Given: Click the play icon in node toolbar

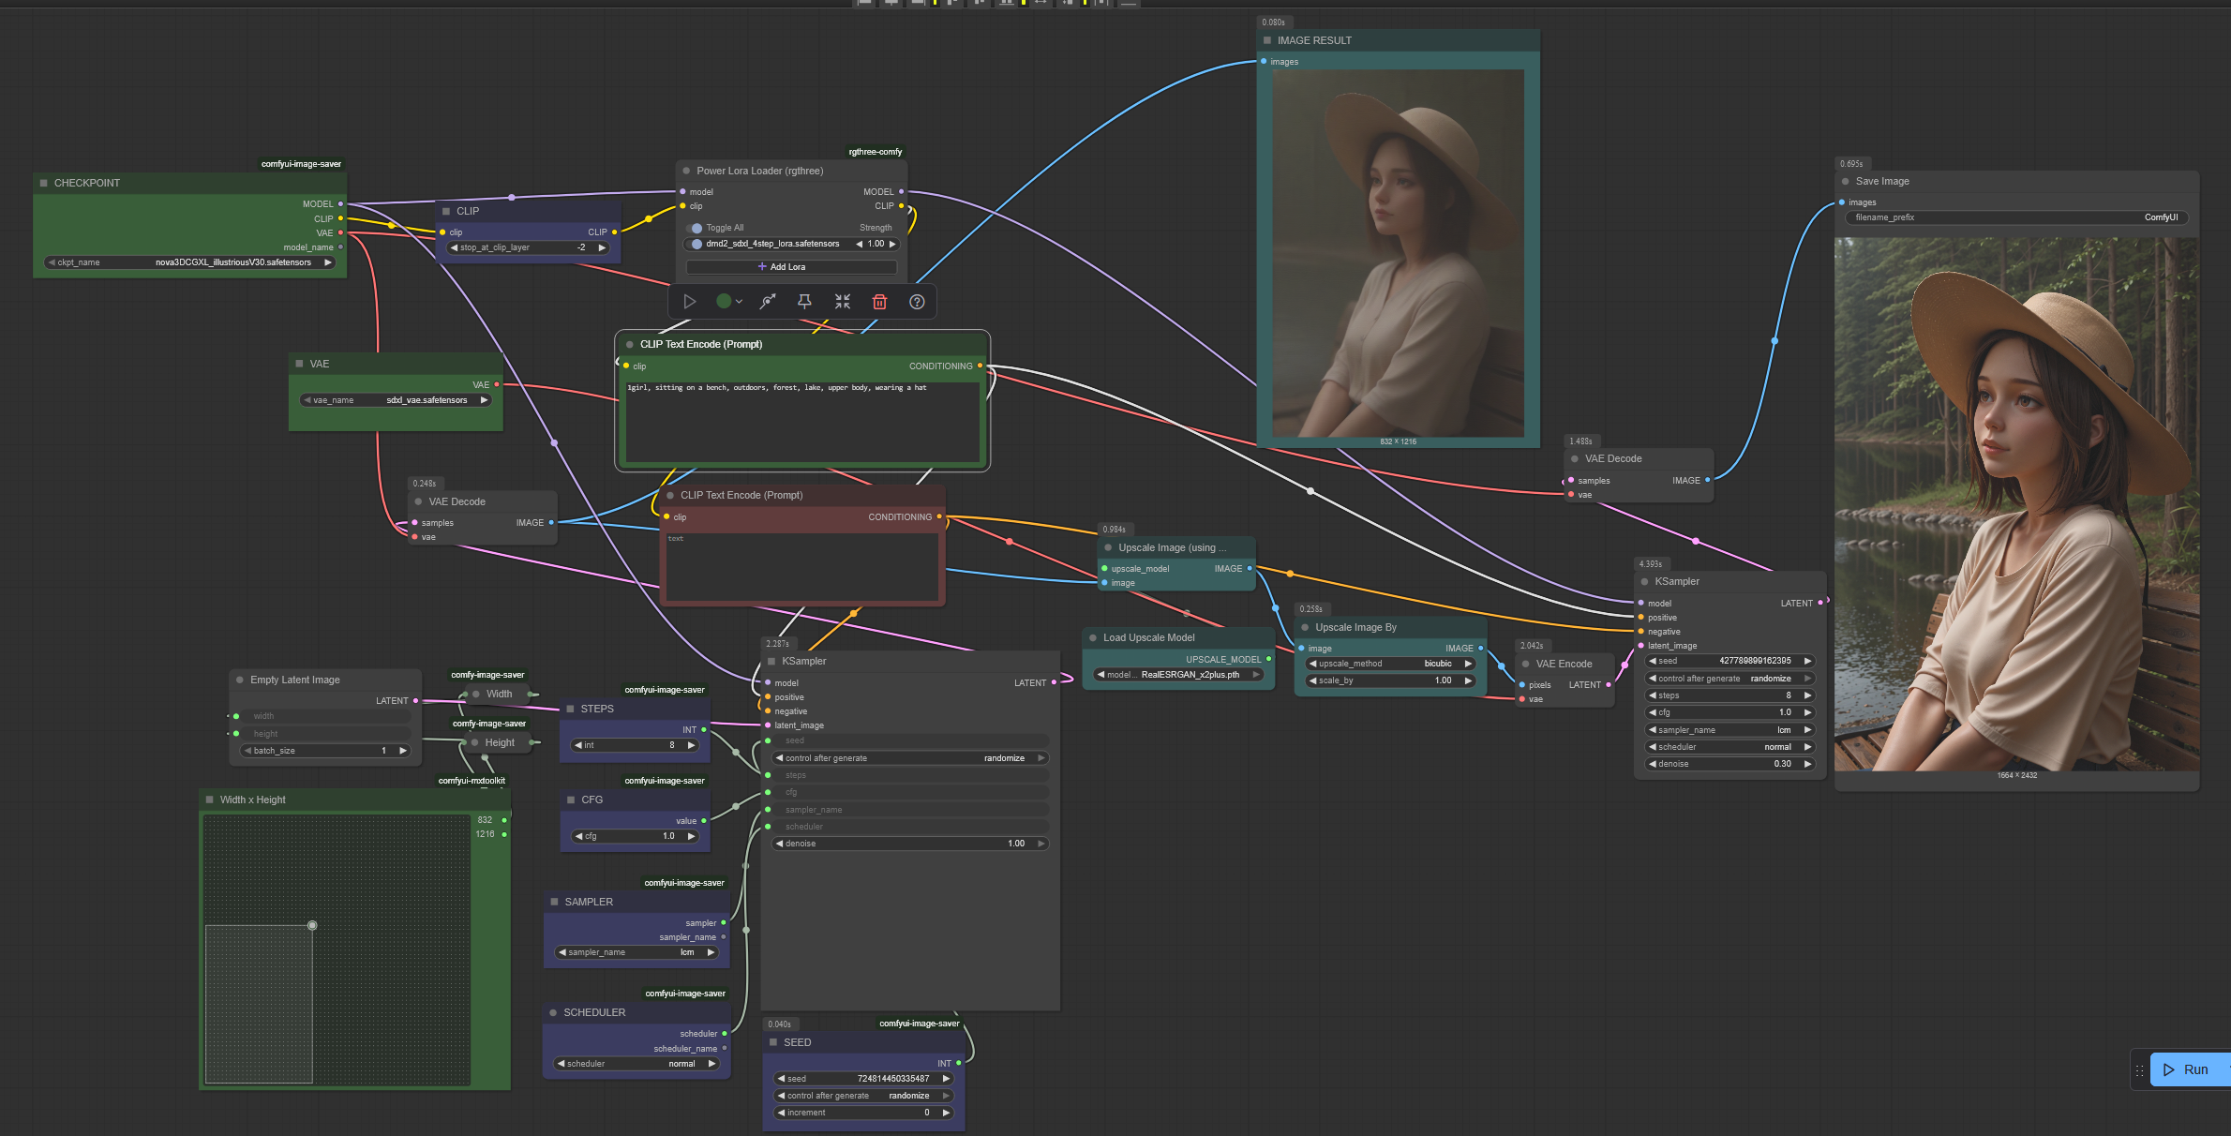Looking at the screenshot, I should pos(689,302).
